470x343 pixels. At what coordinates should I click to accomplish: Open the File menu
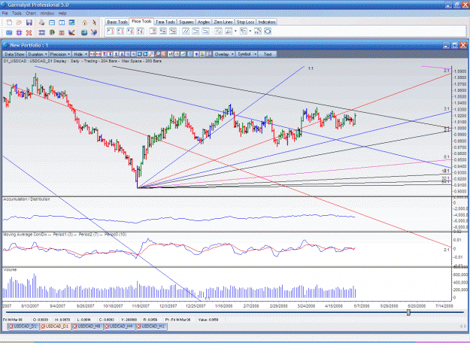5,14
